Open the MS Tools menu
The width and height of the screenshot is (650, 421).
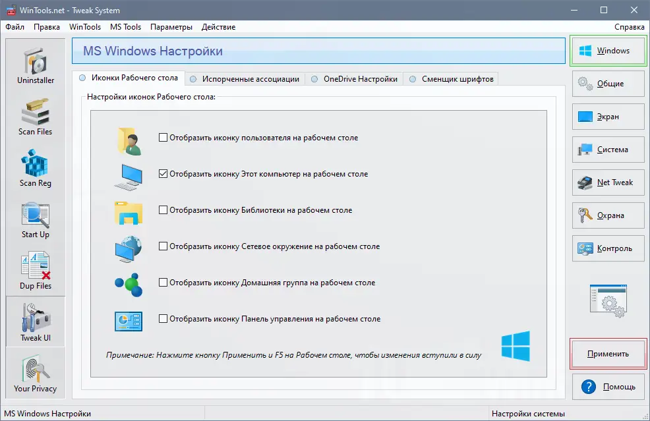point(126,27)
